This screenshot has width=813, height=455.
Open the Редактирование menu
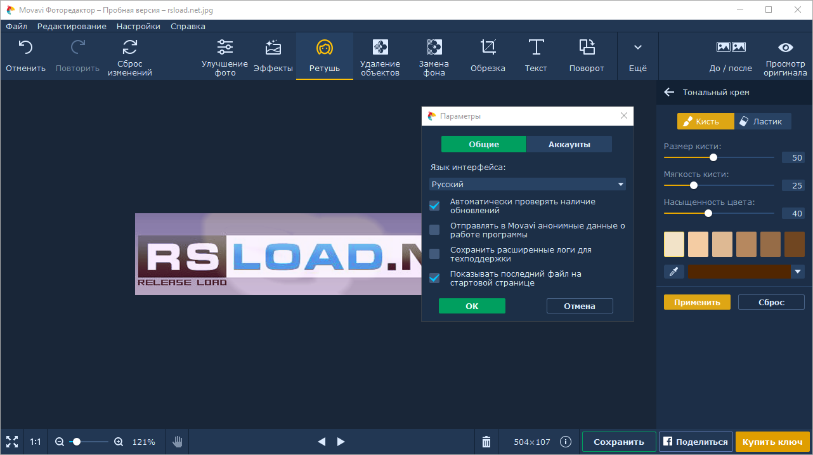72,27
